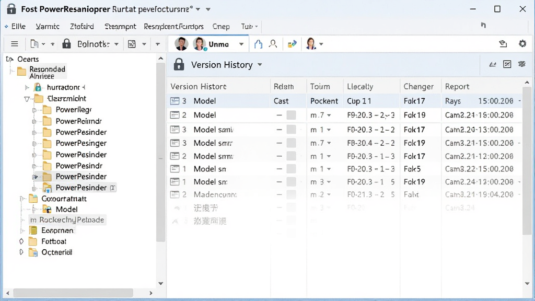Open the Ztefard menu
Image resolution: width=535 pixels, height=301 pixels.
click(x=82, y=26)
